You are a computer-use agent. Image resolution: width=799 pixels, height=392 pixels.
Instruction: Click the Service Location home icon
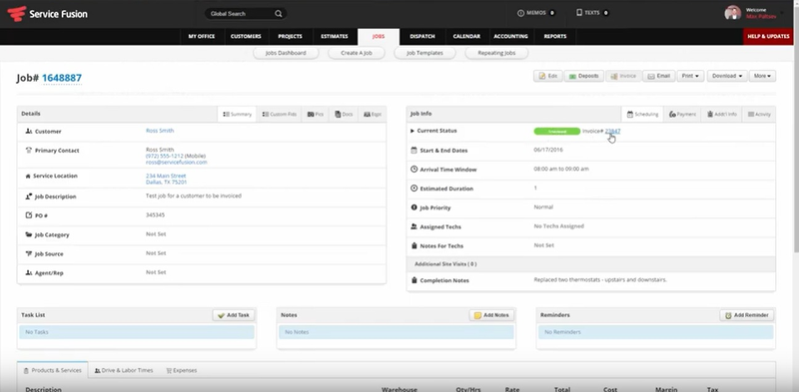click(x=28, y=177)
